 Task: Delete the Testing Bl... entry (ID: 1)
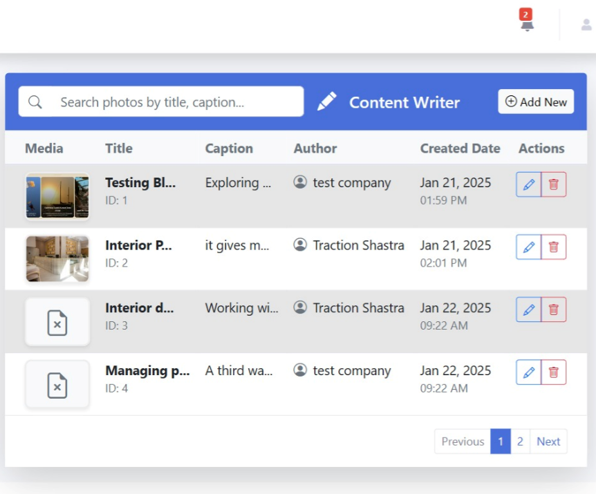[553, 184]
